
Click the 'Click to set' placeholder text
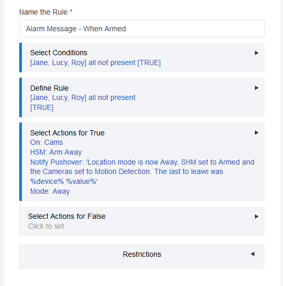(x=46, y=227)
